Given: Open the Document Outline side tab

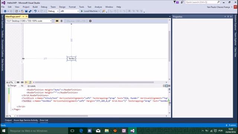Looking at the screenshot, I should pos(3,48).
